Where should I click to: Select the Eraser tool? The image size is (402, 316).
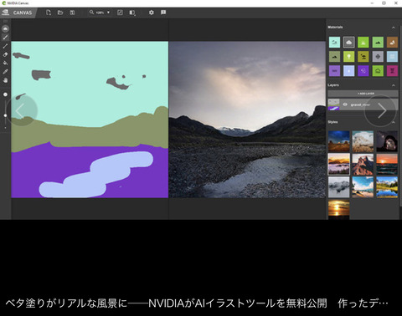point(5,54)
